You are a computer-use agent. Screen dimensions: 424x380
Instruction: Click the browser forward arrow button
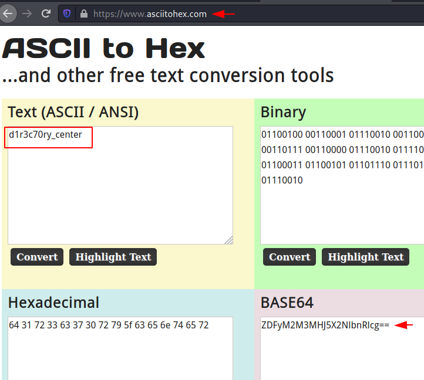(x=27, y=13)
